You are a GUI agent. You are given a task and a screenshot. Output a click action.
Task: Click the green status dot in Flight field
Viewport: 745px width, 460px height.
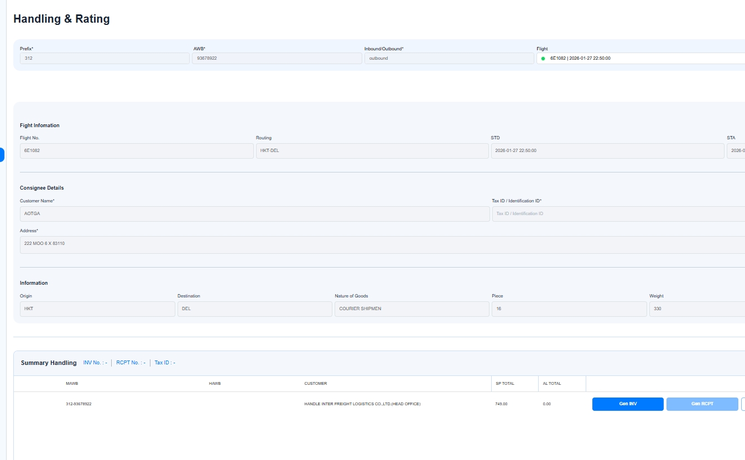[x=543, y=58]
